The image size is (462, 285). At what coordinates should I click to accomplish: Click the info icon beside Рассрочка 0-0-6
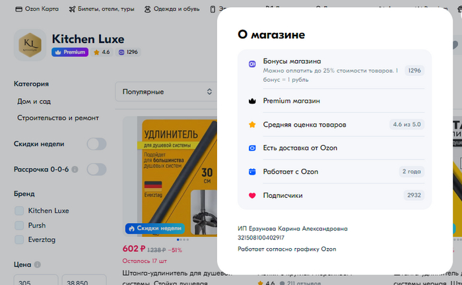(75, 170)
